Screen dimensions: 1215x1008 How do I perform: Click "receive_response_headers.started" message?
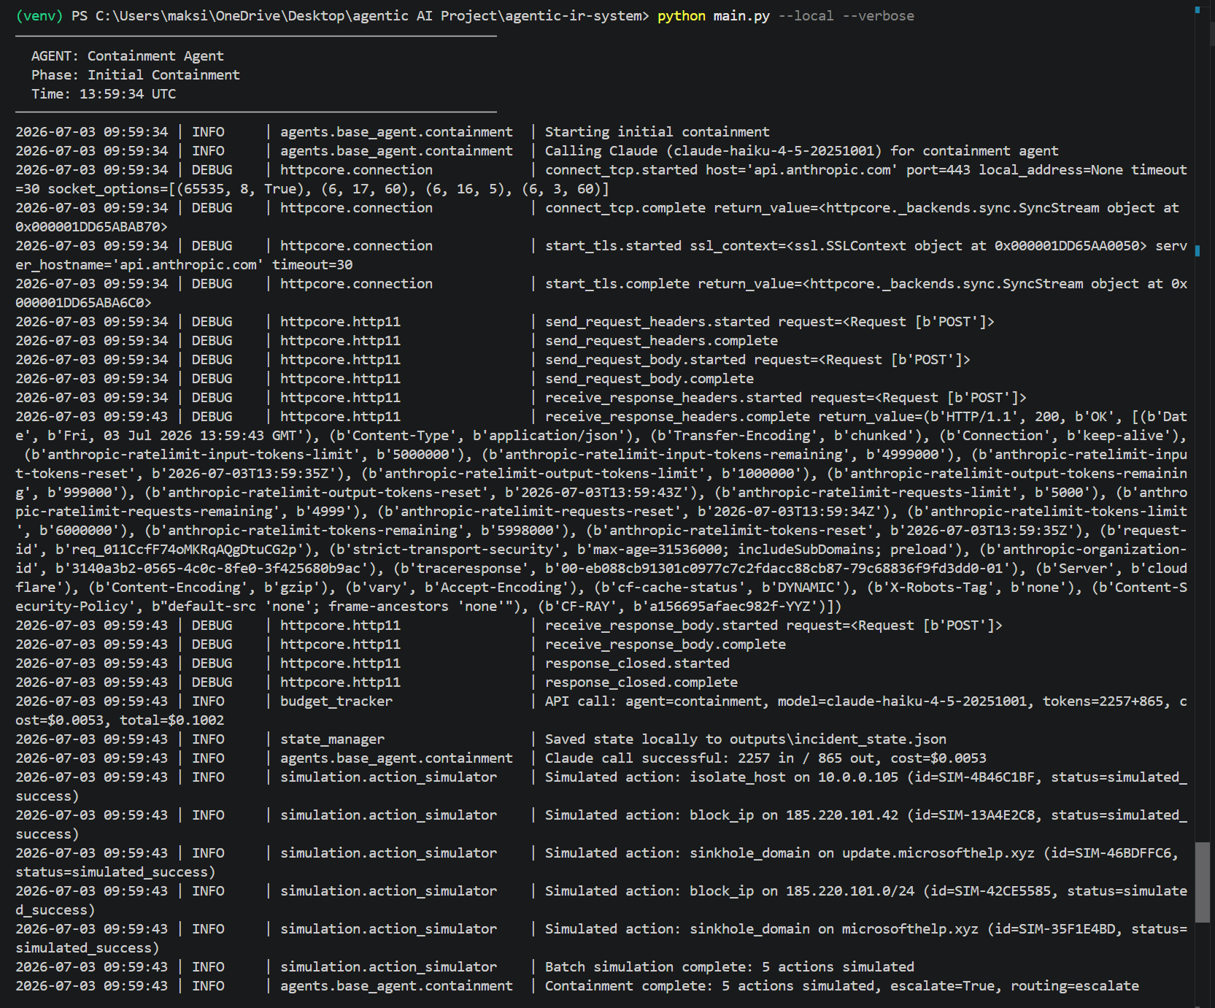(673, 398)
